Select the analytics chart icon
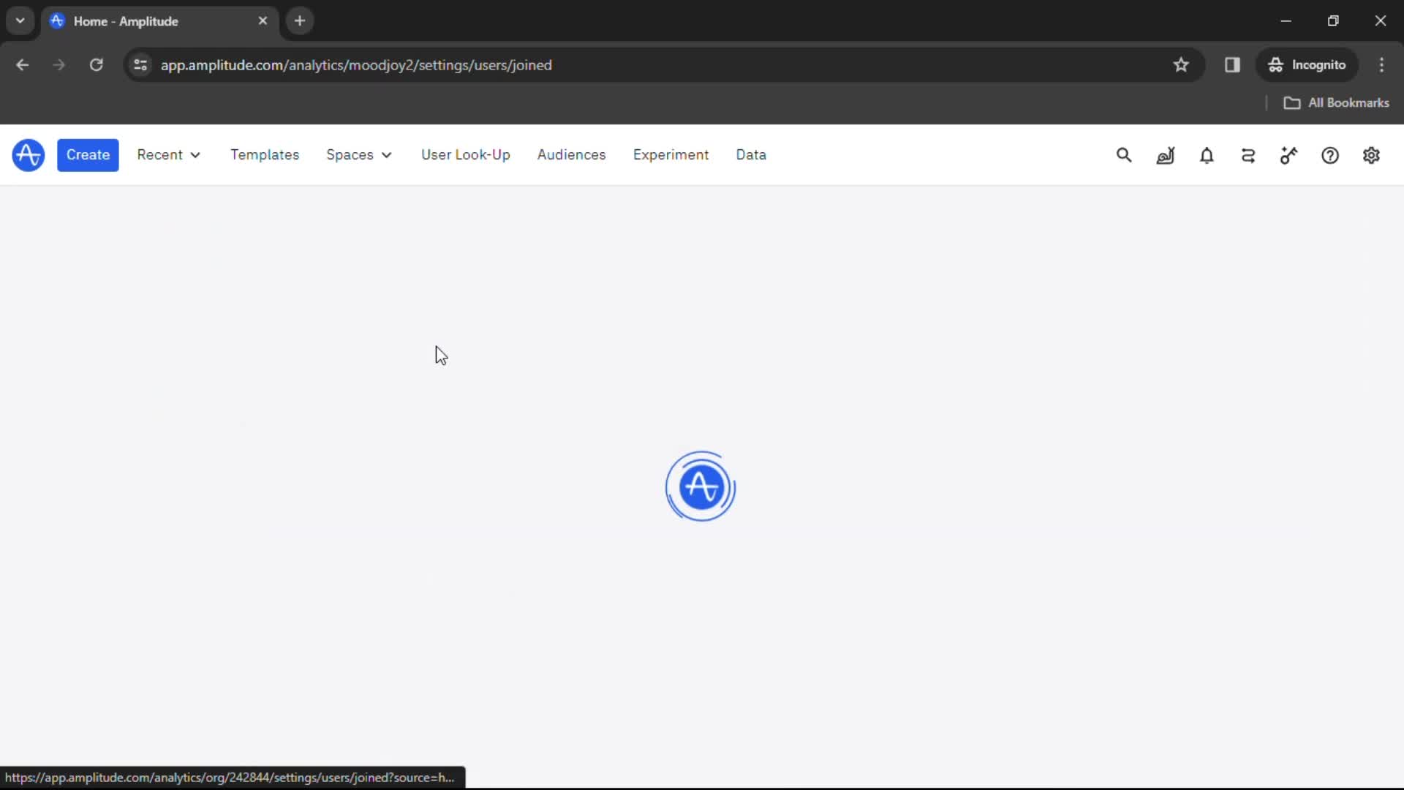Viewport: 1404px width, 790px height. click(x=1166, y=155)
